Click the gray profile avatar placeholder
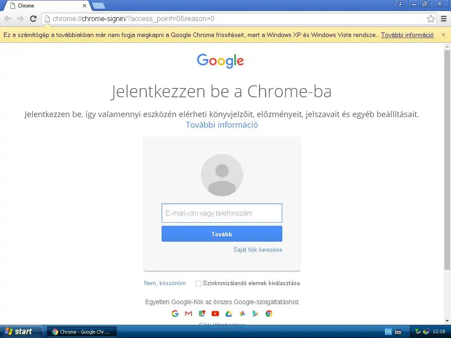This screenshot has height=338, width=451. (x=222, y=175)
